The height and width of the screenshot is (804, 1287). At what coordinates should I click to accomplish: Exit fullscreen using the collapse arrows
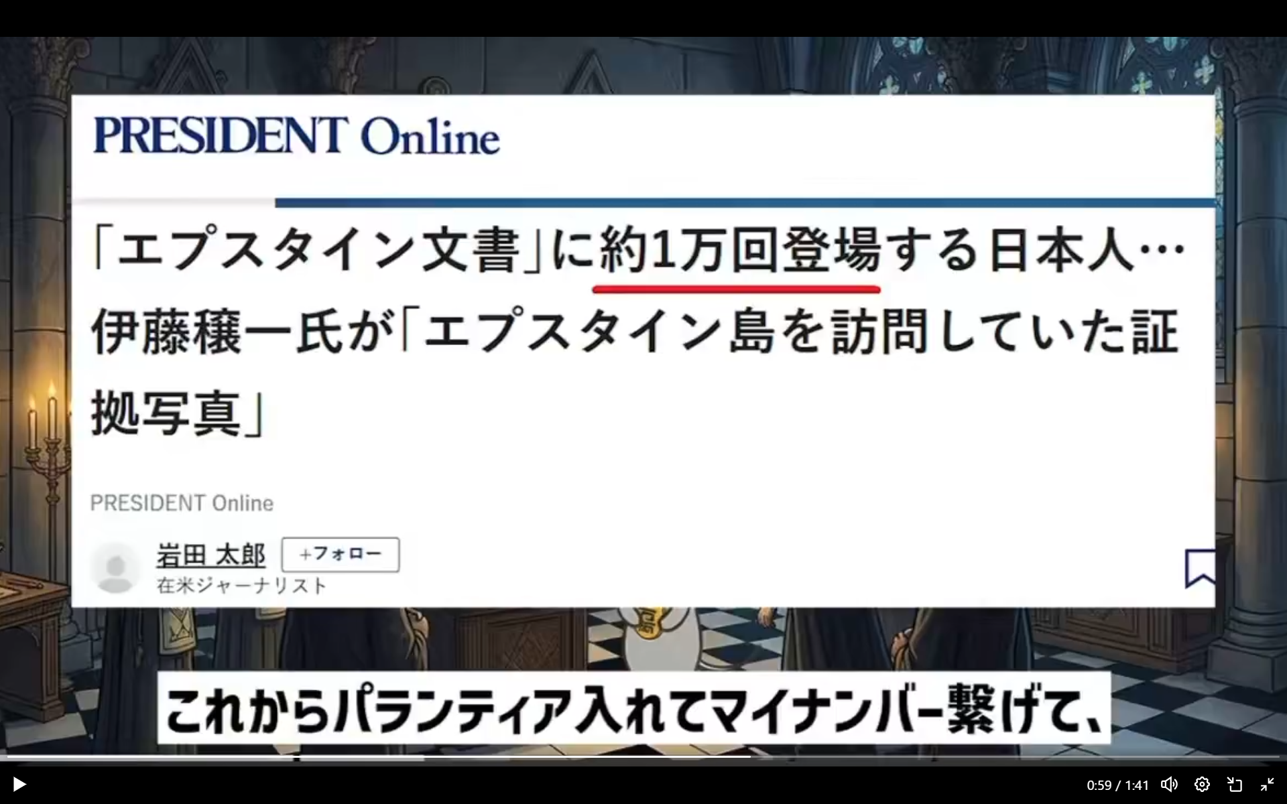(1267, 784)
